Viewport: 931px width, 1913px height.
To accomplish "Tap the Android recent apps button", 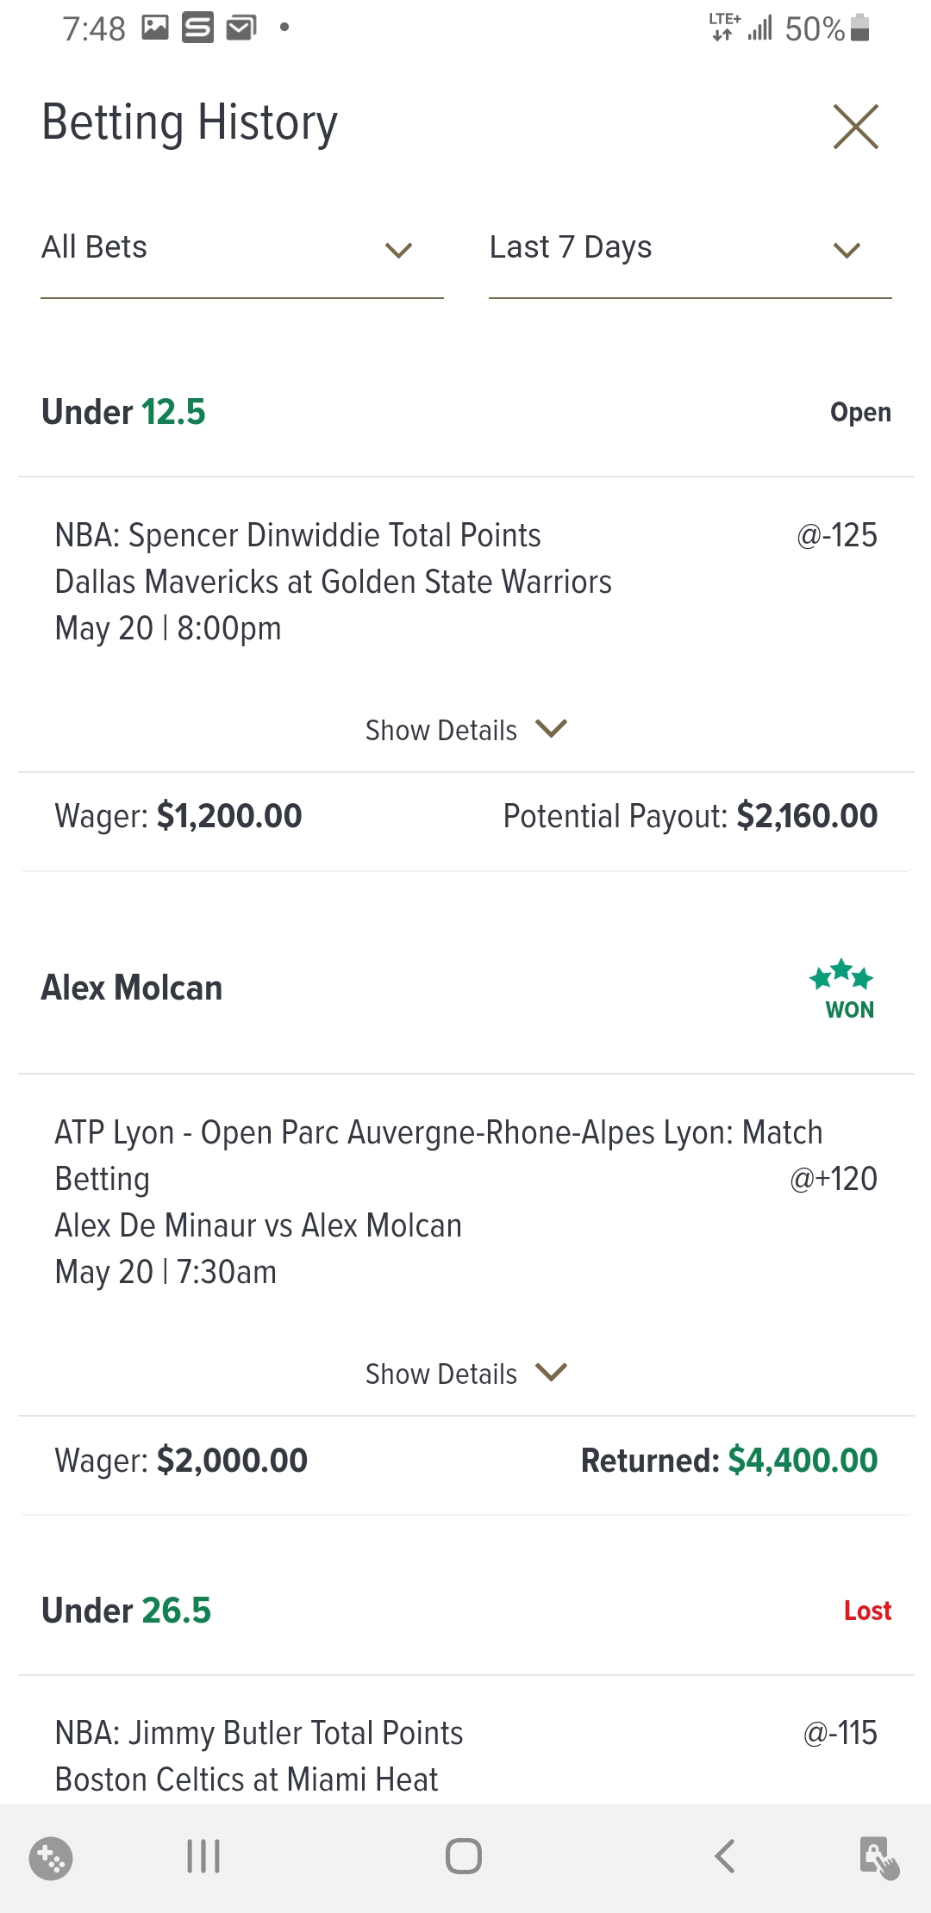I will point(203,1856).
